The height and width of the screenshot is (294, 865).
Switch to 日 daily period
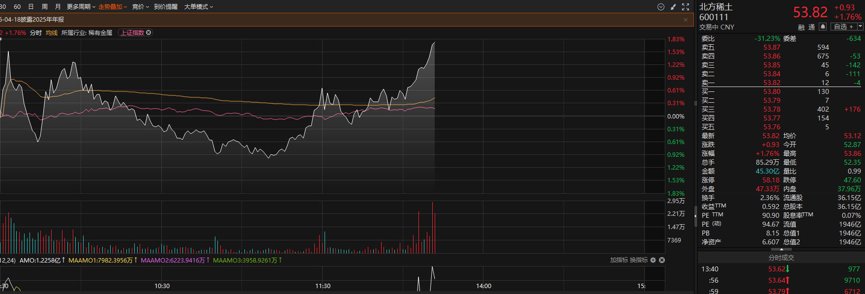(x=31, y=7)
